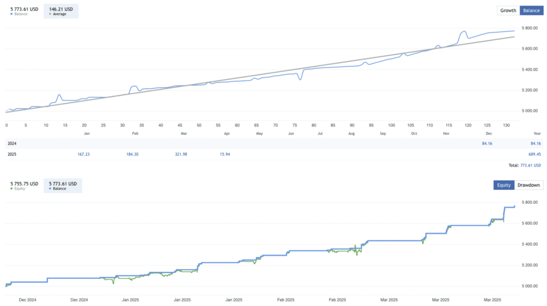Viewport: 547px width, 306px height.
Task: Click the Balance legend in the lower chart
Action: click(x=61, y=186)
